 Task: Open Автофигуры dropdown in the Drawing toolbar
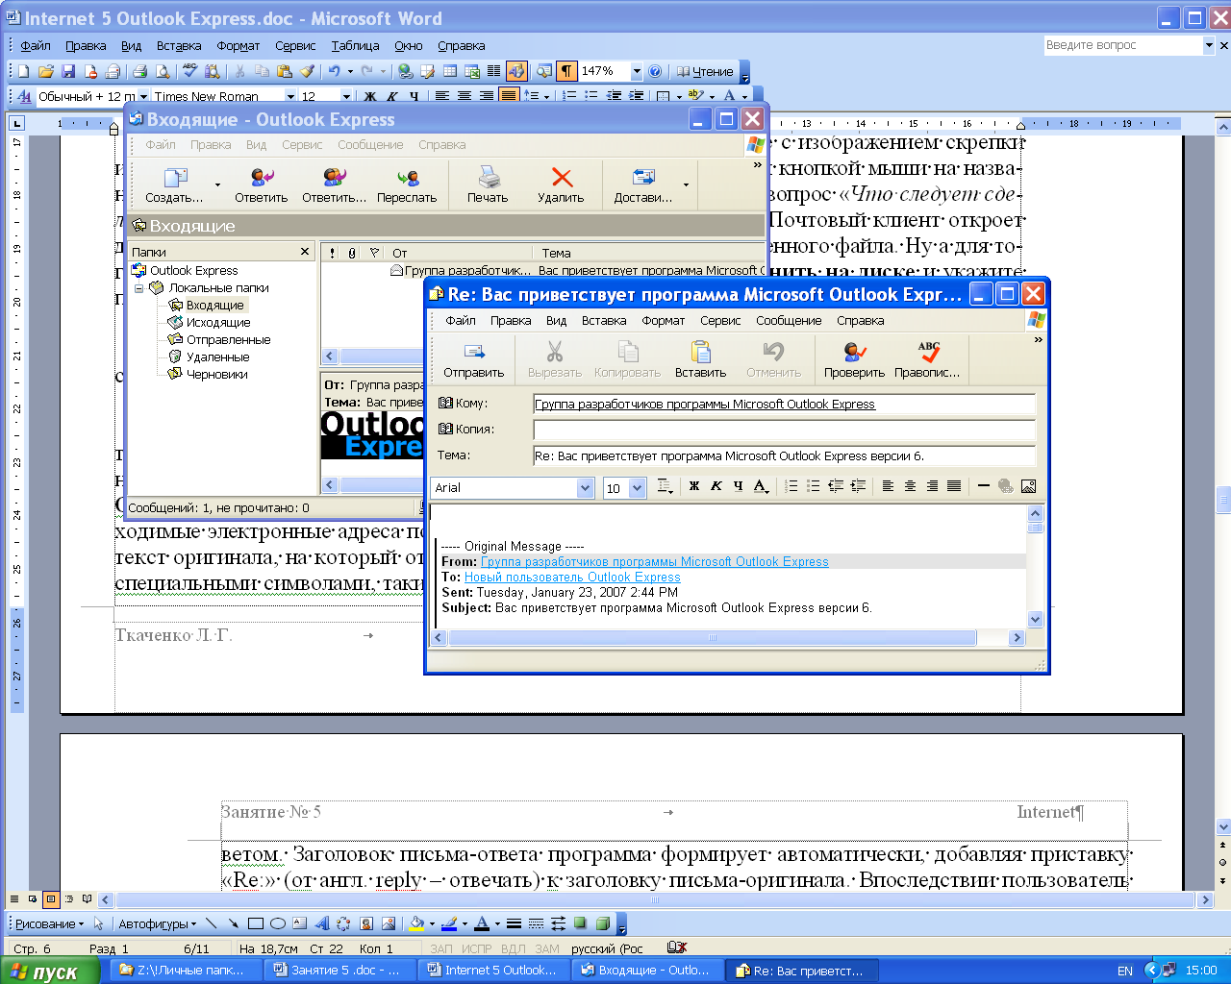tap(157, 923)
